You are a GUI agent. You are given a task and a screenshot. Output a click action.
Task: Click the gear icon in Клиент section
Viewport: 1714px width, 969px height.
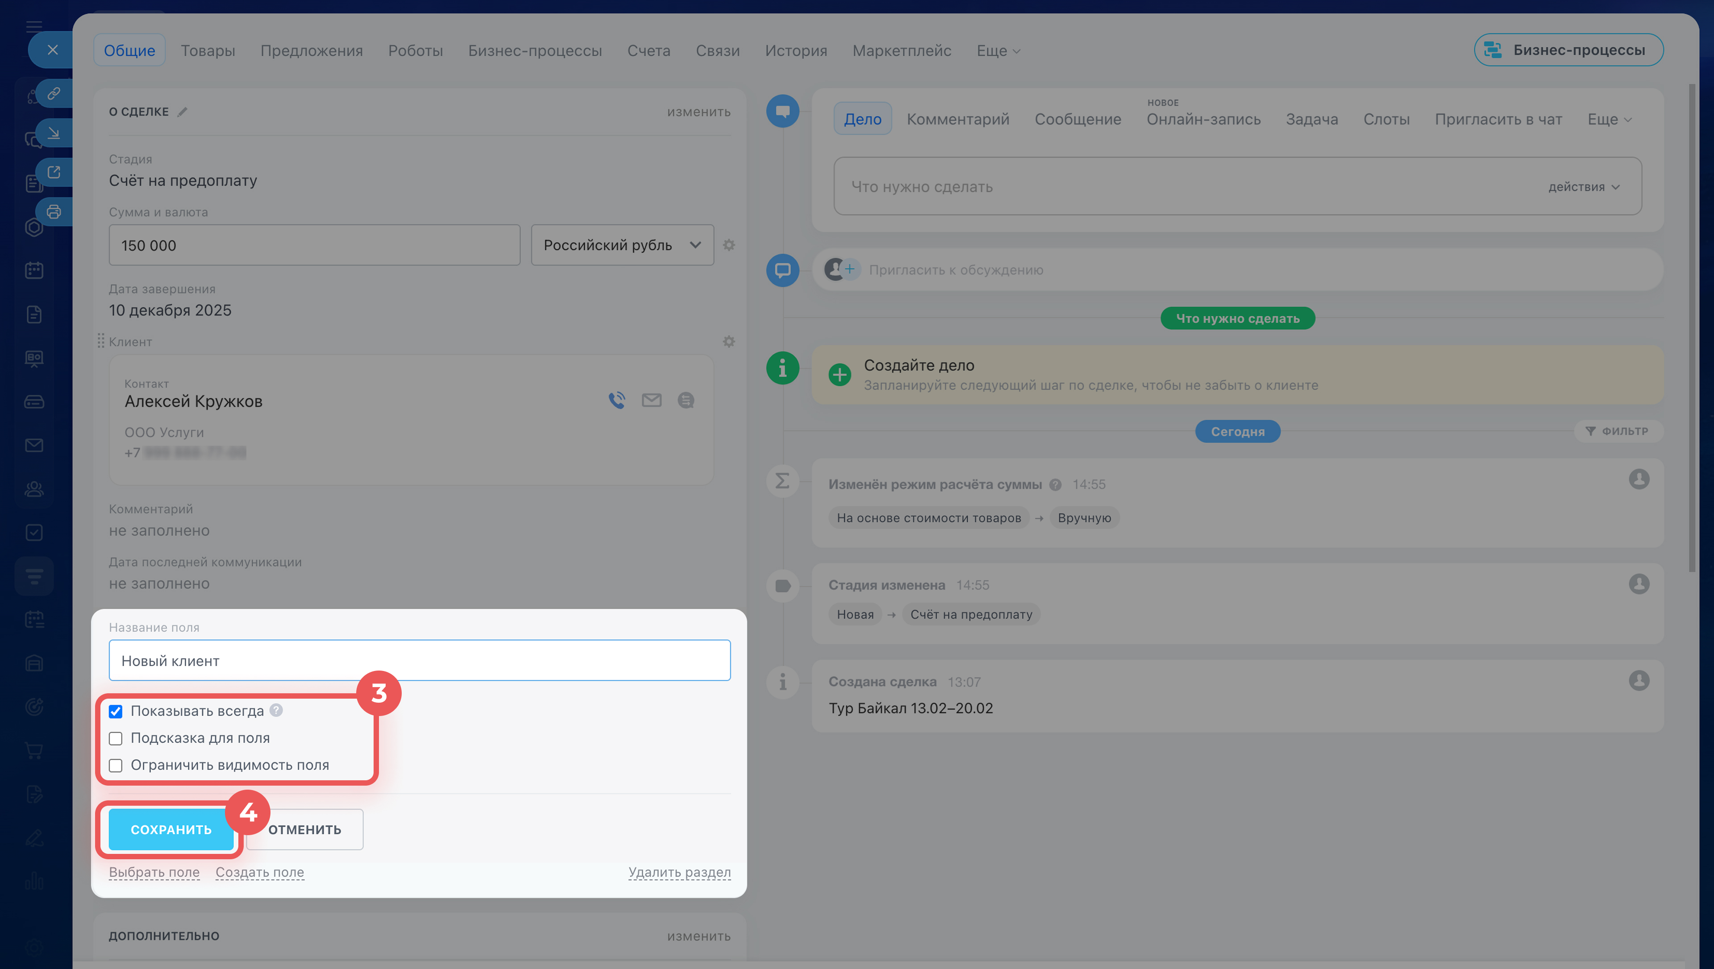[729, 341]
